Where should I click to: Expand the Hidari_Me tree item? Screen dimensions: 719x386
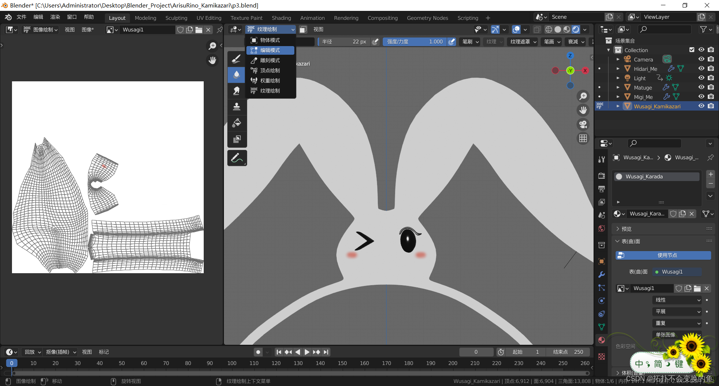618,69
